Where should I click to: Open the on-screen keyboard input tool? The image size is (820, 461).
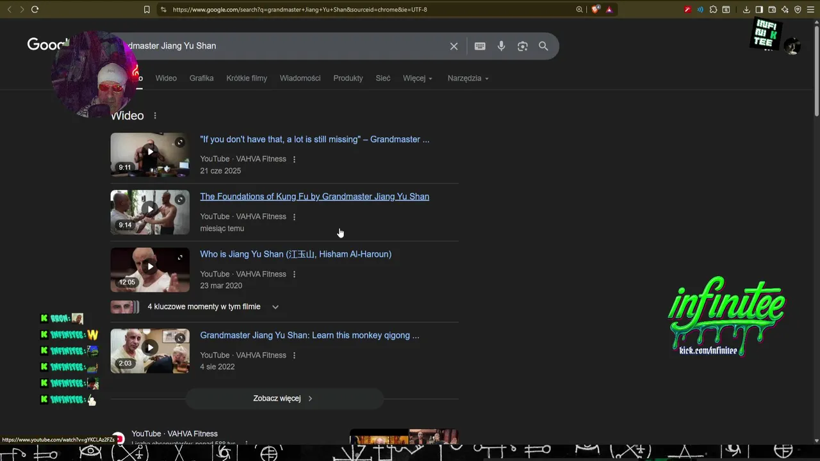[480, 46]
